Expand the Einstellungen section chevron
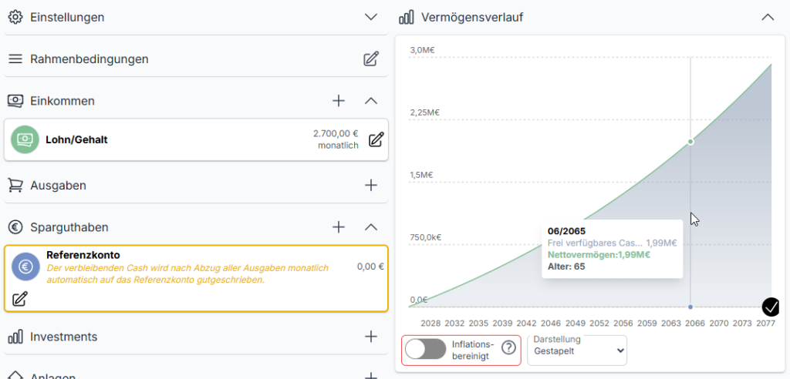Screen dimensions: 790x379 point(371,17)
